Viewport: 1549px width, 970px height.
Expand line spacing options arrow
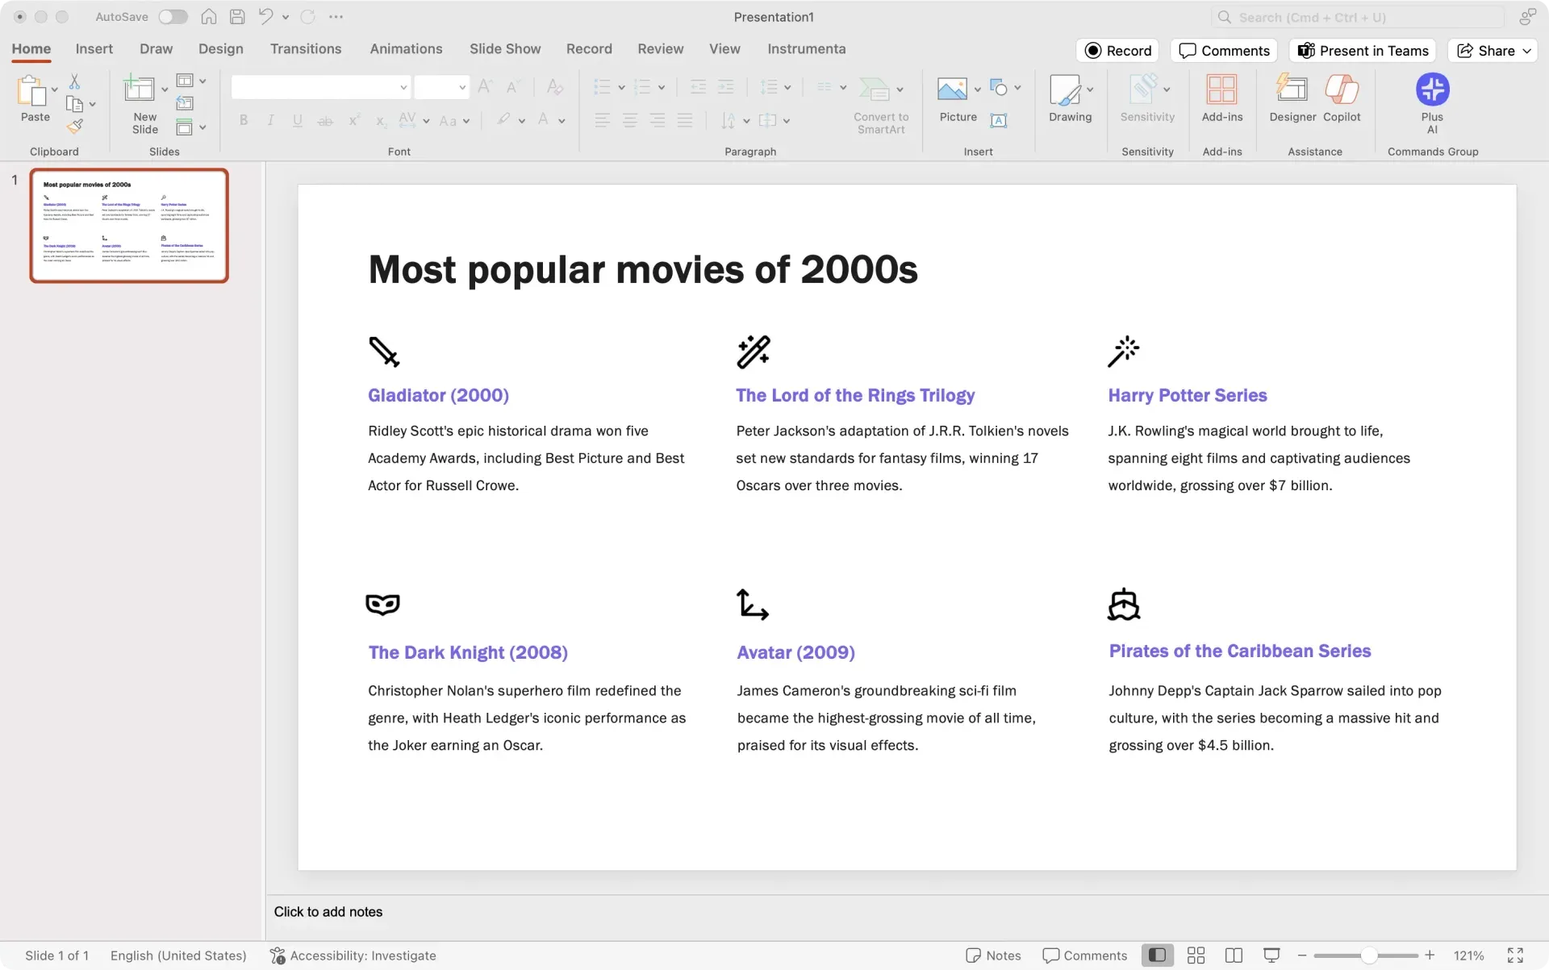pos(787,87)
